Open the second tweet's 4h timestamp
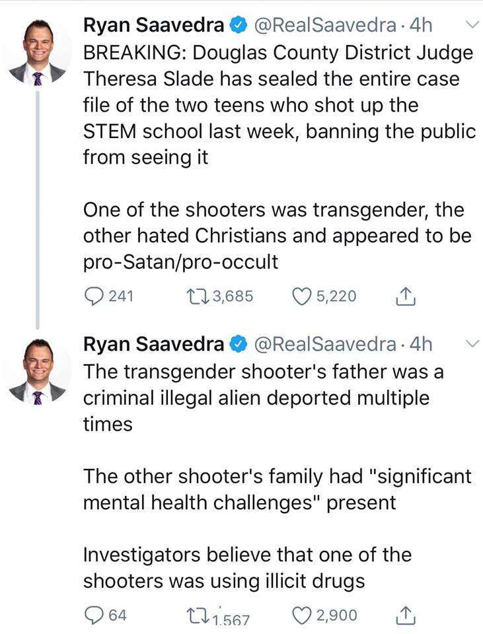 421,344
